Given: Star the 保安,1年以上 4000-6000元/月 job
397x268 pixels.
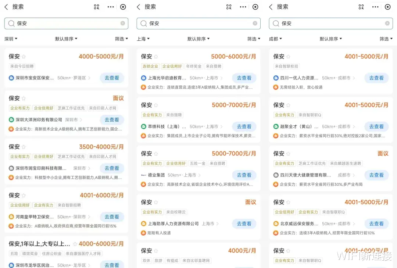Looking at the screenshot, I should 75,244.
